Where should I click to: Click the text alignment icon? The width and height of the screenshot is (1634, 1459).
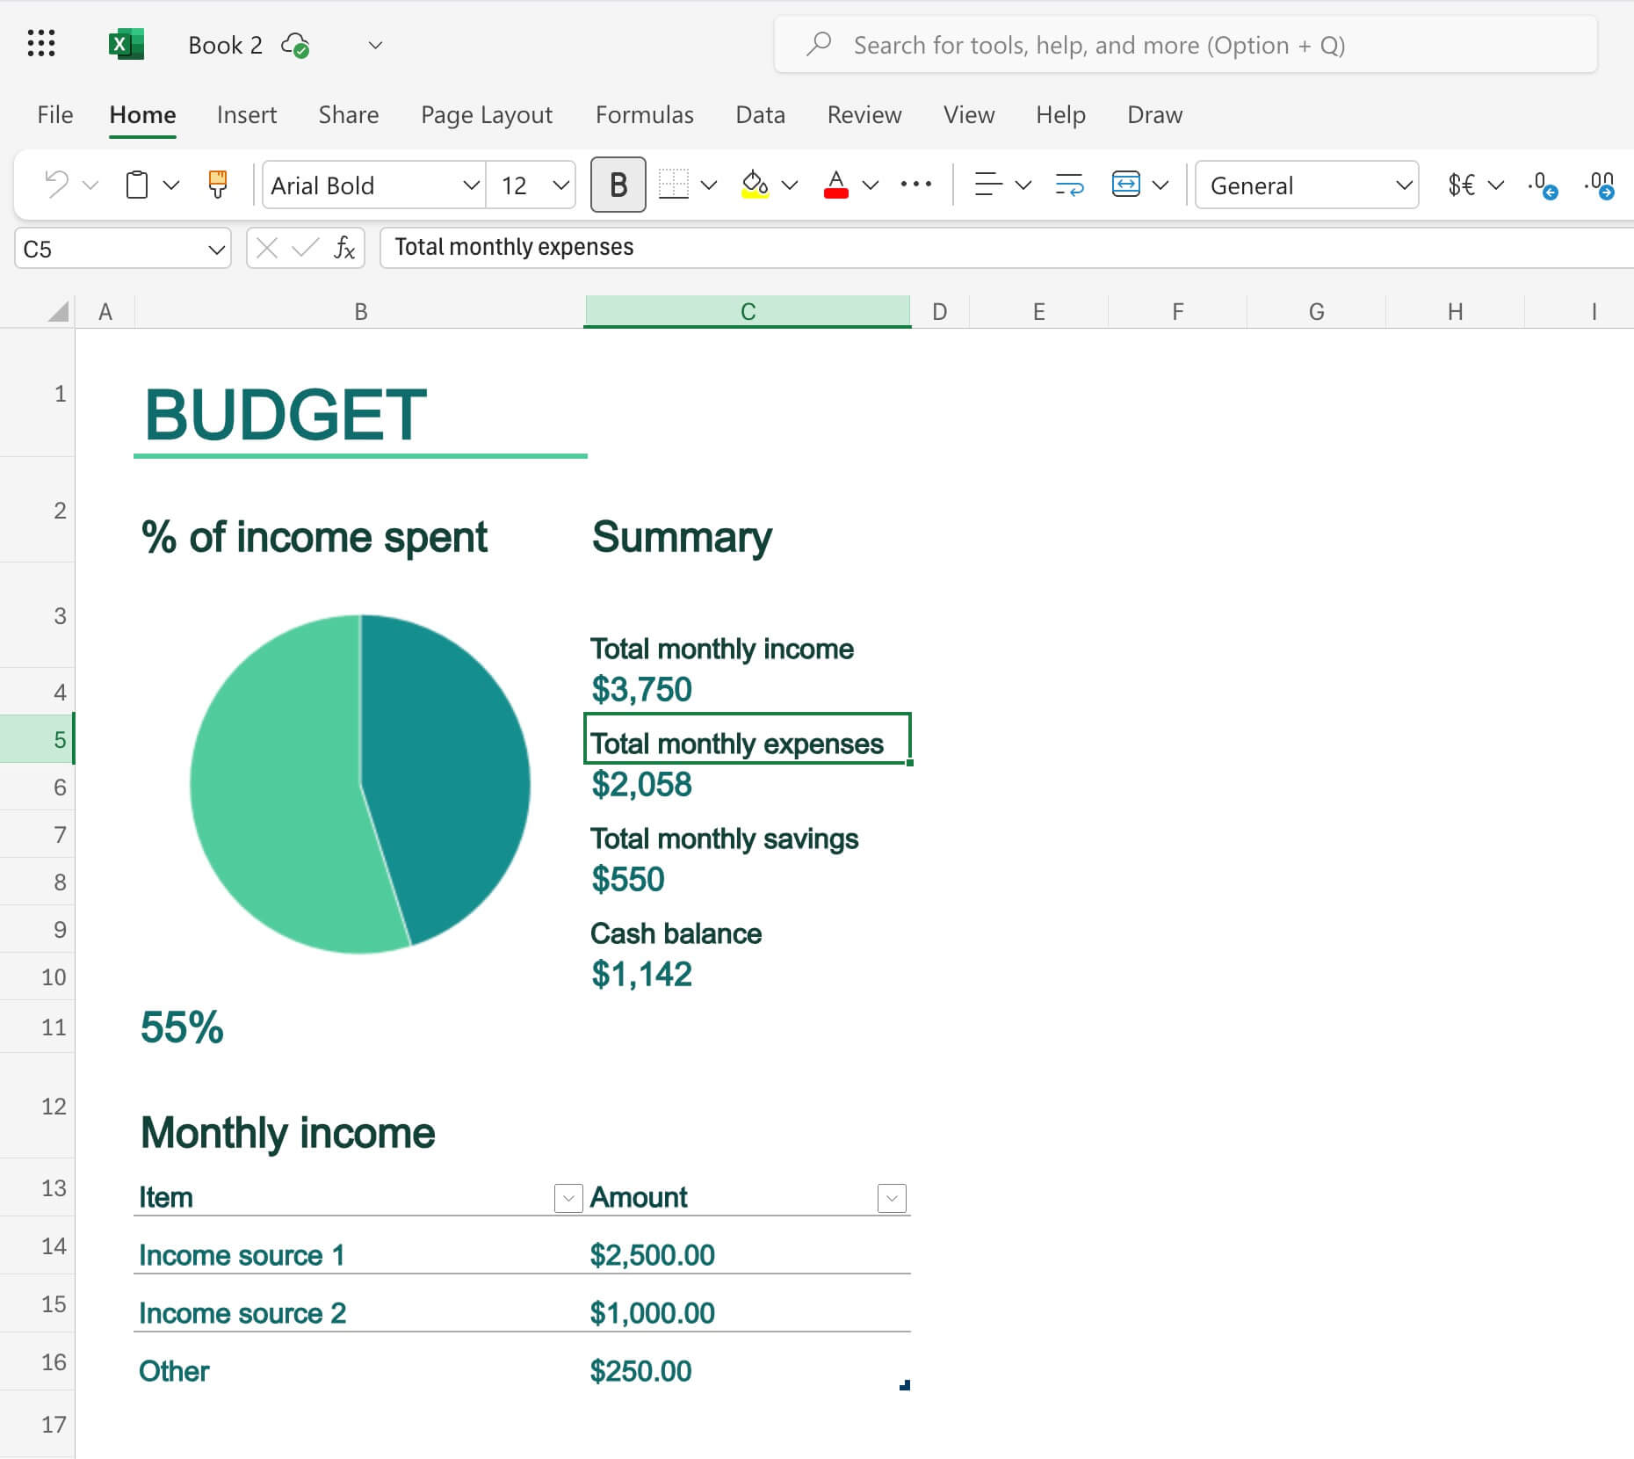988,185
